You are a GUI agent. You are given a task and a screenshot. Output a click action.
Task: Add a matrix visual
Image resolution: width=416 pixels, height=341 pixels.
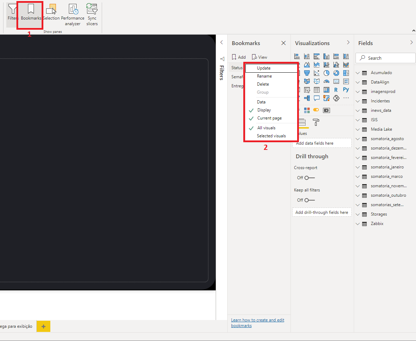click(x=326, y=90)
